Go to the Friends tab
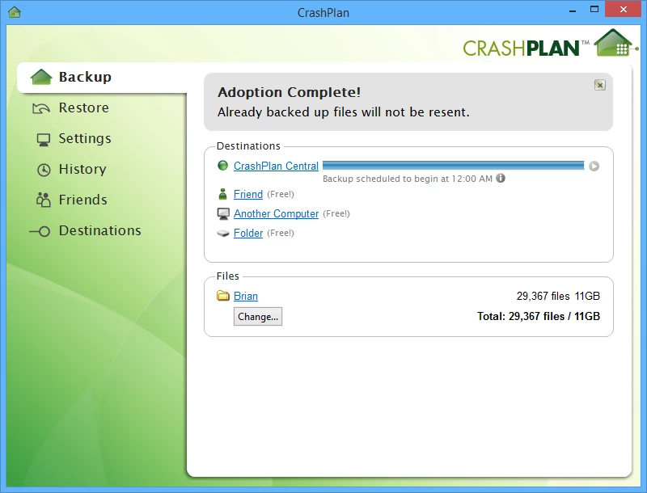 click(83, 200)
